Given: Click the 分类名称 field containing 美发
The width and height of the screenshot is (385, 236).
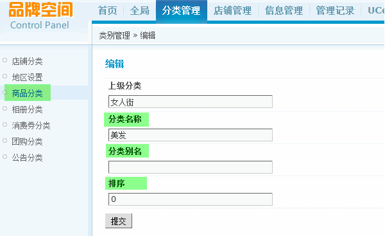Looking at the screenshot, I should [x=191, y=135].
